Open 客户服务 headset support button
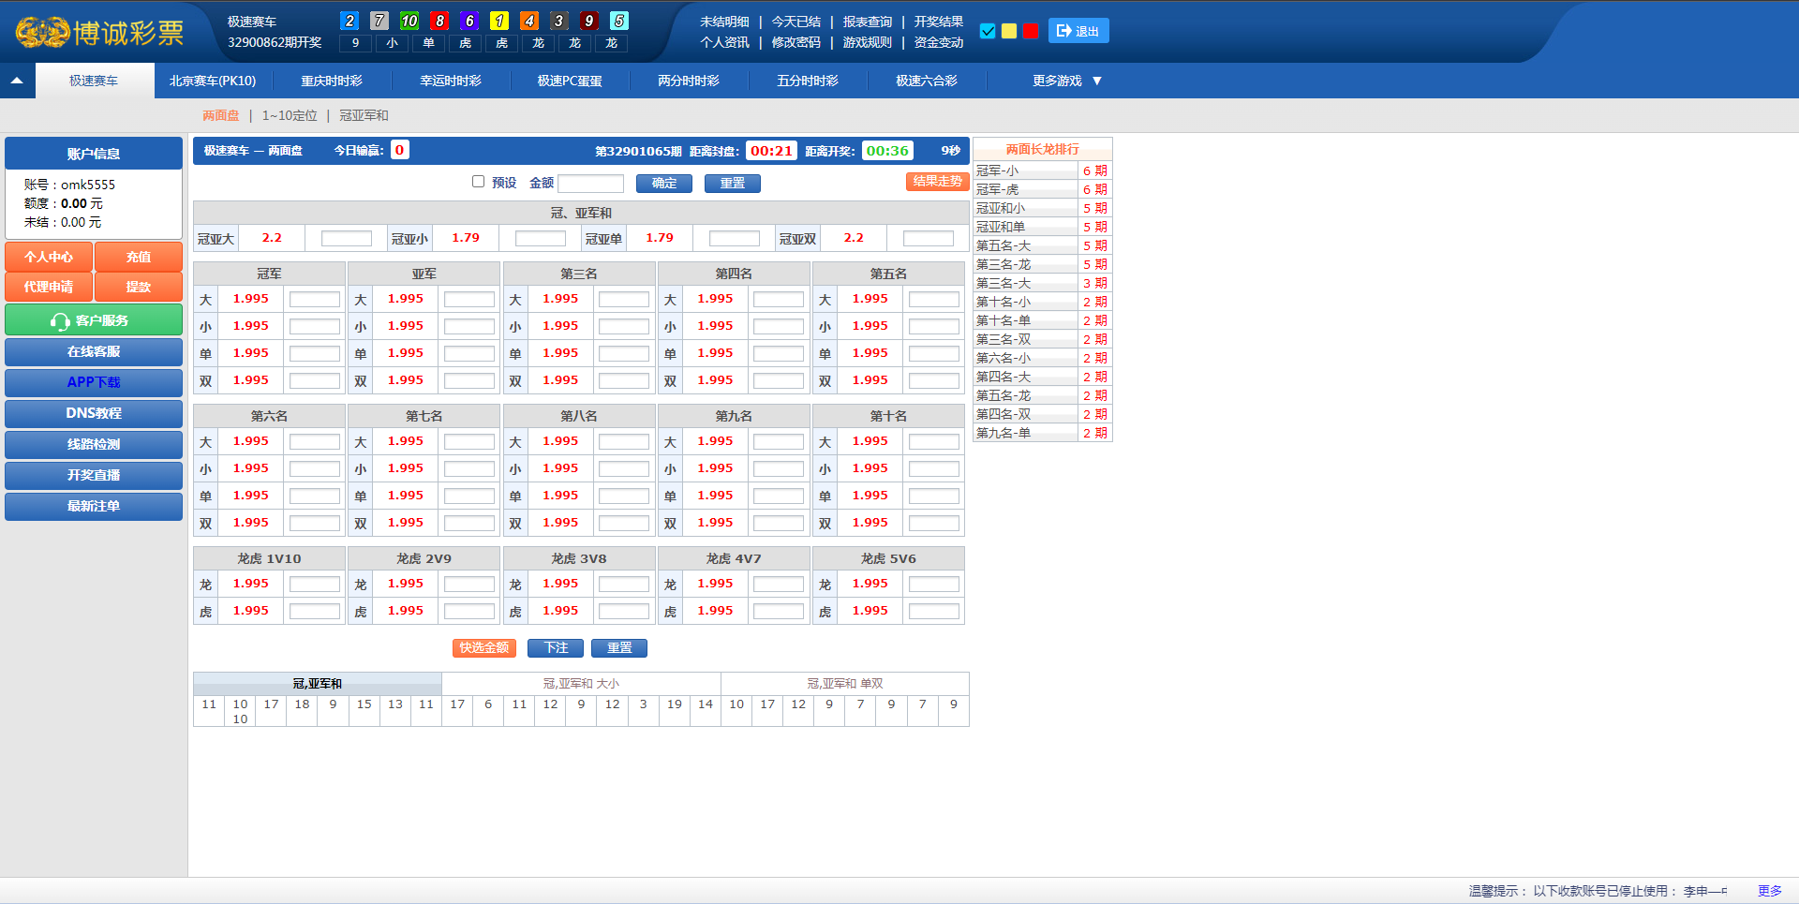Screen dimensions: 1799x904 [x=94, y=320]
